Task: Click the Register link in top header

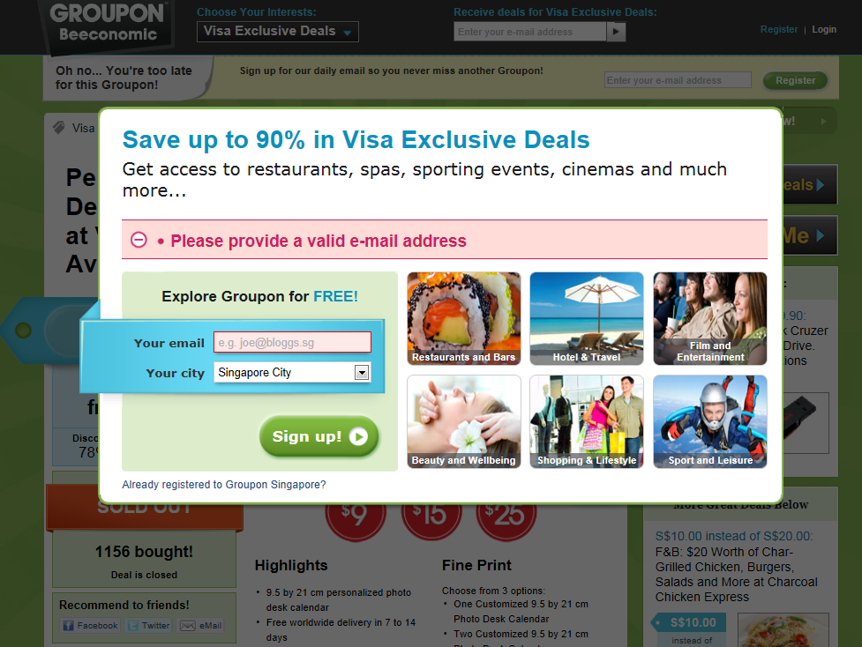Action: 779,30
